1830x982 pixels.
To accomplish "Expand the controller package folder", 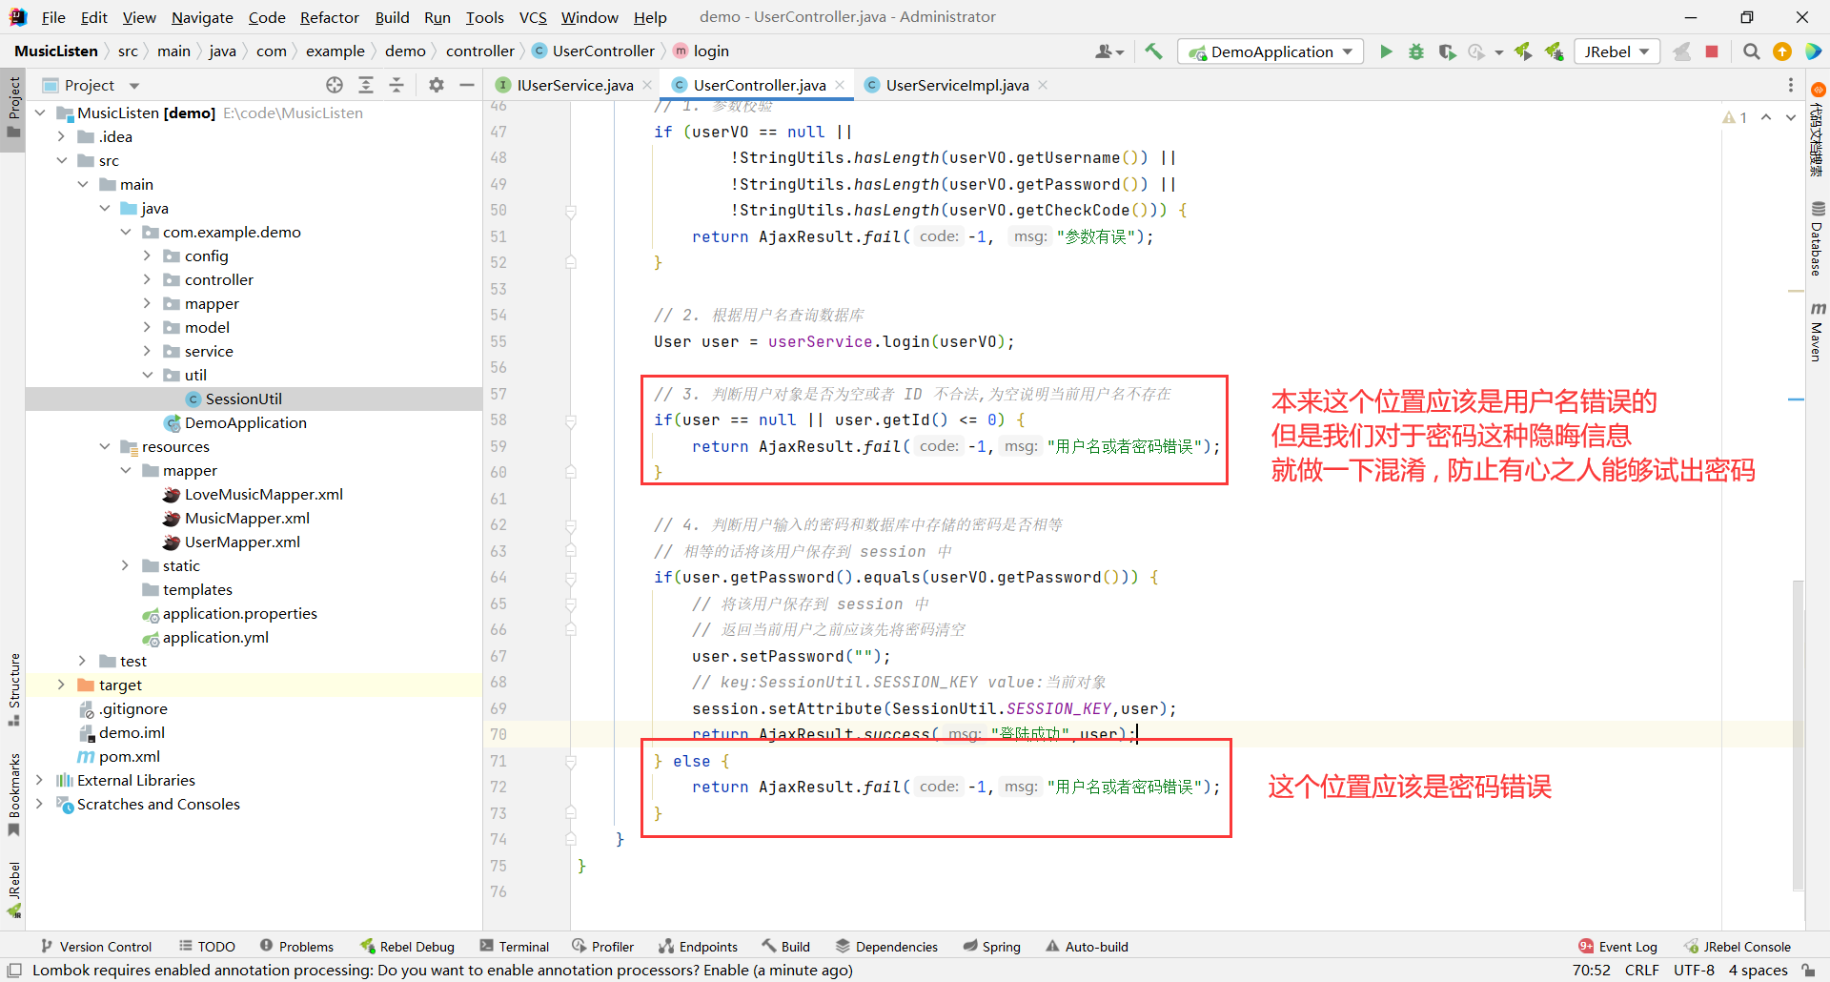I will (x=147, y=279).
